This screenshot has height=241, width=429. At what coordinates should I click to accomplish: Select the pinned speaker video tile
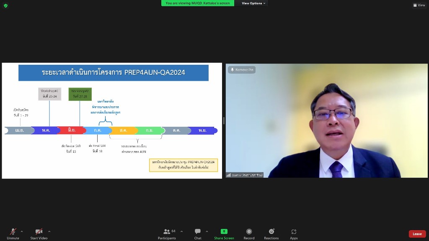pos(327,126)
